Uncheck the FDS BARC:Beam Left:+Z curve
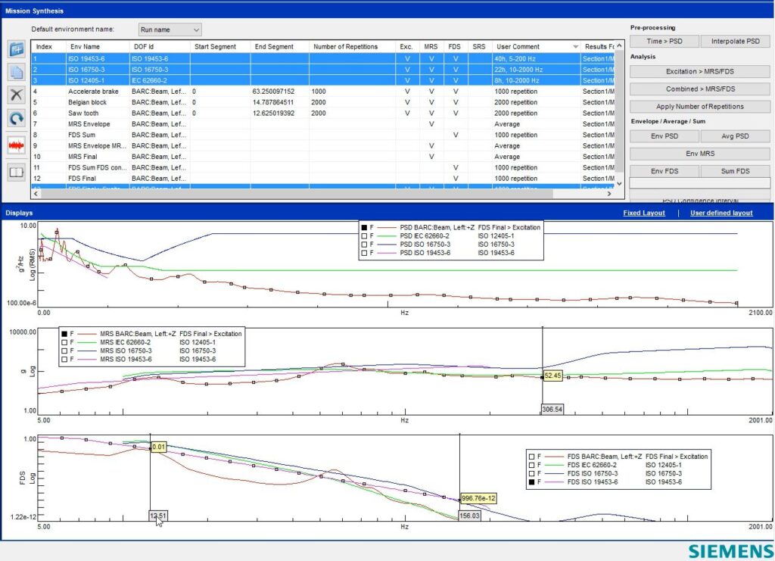 tap(531, 457)
